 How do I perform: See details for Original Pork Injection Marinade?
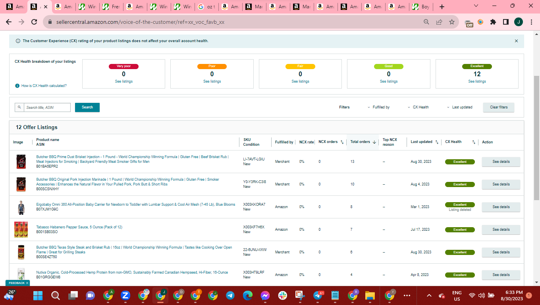coord(501,184)
